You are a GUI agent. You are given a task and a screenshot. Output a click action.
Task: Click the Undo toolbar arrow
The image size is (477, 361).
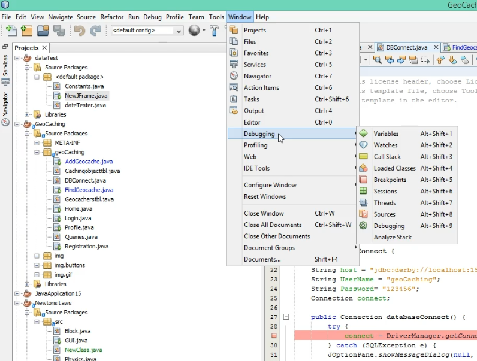(x=79, y=31)
